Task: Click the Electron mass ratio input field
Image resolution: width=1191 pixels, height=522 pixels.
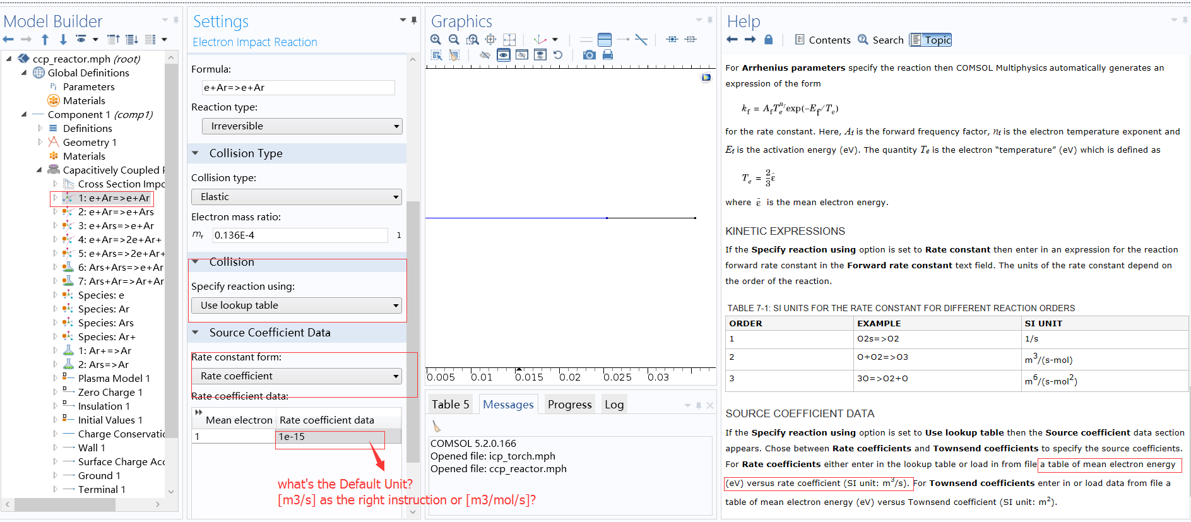Action: click(300, 235)
